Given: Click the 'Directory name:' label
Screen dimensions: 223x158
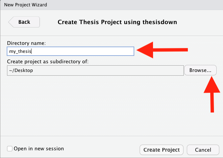Looking at the screenshot, I should 26,43.
